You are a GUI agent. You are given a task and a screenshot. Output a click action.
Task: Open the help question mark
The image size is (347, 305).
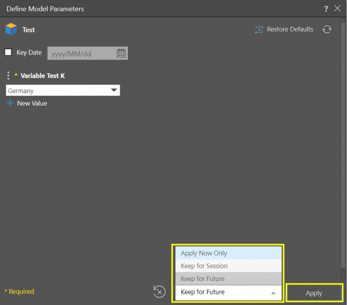(x=326, y=9)
